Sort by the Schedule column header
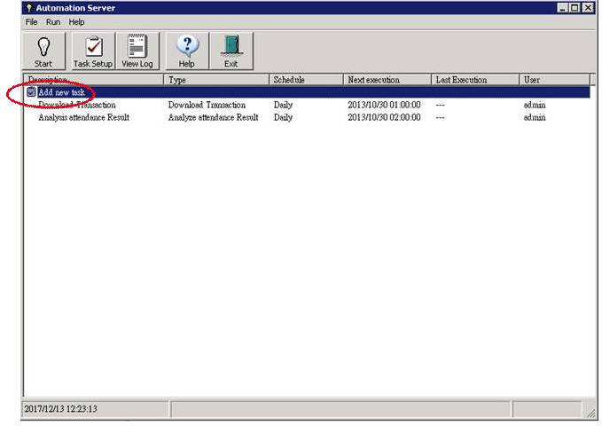 306,80
